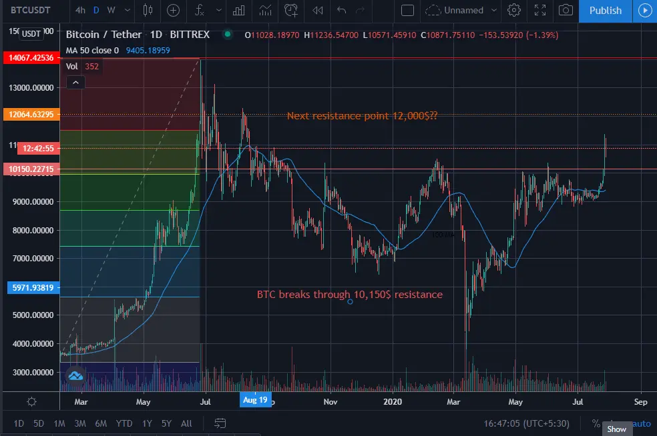Select the D daily timeframe
Viewport: 657px width, 436px height.
click(x=96, y=10)
